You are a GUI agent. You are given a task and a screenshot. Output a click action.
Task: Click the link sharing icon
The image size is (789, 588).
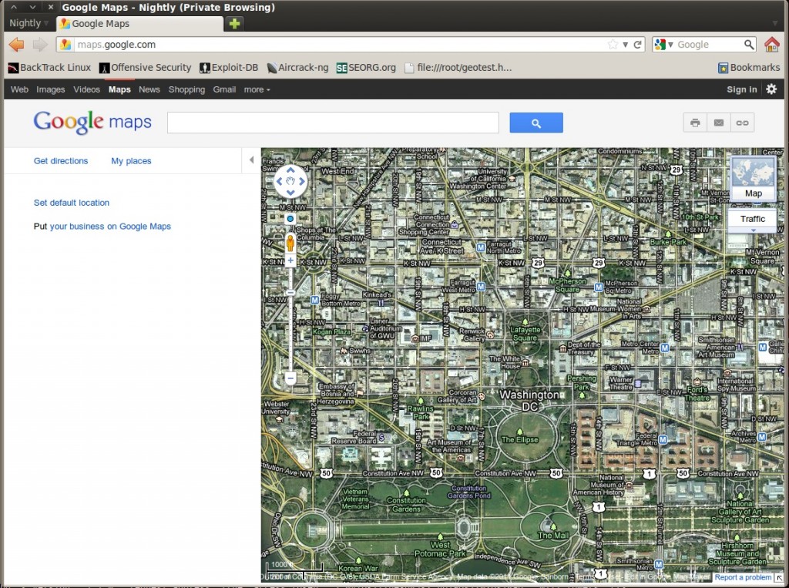pyautogui.click(x=742, y=122)
